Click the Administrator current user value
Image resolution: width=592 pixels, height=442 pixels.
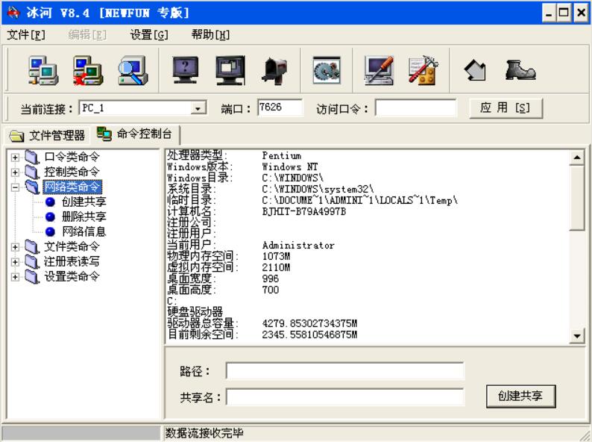pos(298,246)
